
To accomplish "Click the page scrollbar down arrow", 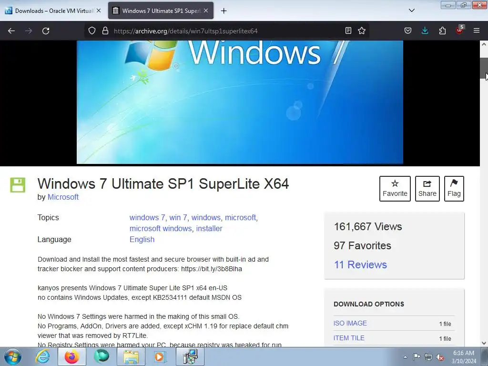I will point(484,343).
